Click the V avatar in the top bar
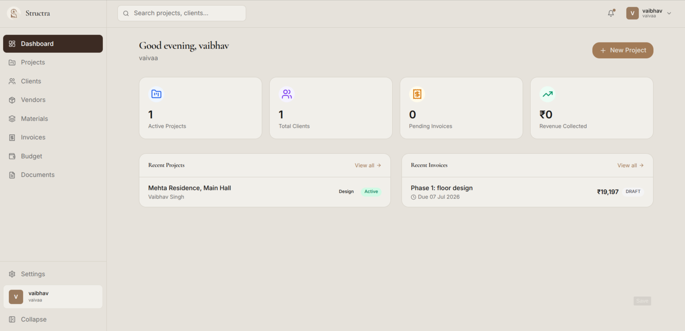Viewport: 685px width, 331px height. tap(632, 13)
